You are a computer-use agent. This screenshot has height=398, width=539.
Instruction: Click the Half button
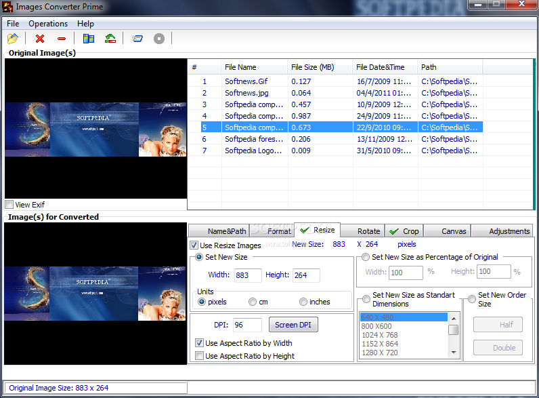tap(498, 325)
